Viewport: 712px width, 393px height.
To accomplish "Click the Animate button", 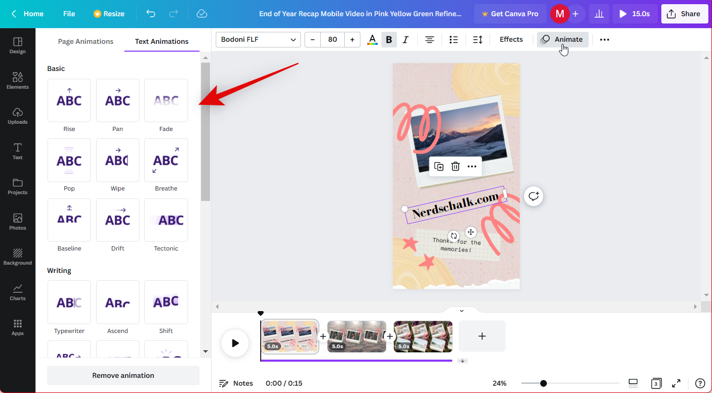I will pos(563,40).
